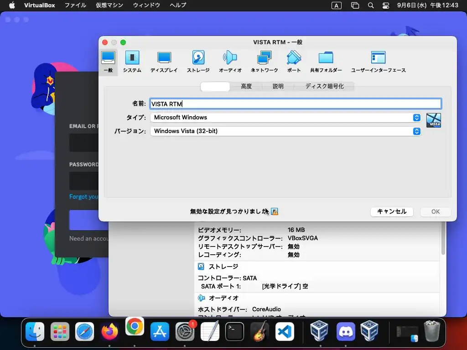Open Visual Studio Code from the dock
Image resolution: width=467 pixels, height=350 pixels.
tap(285, 331)
